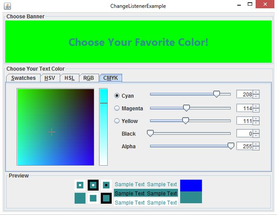Click the Alpha value field showing 255

(245, 146)
